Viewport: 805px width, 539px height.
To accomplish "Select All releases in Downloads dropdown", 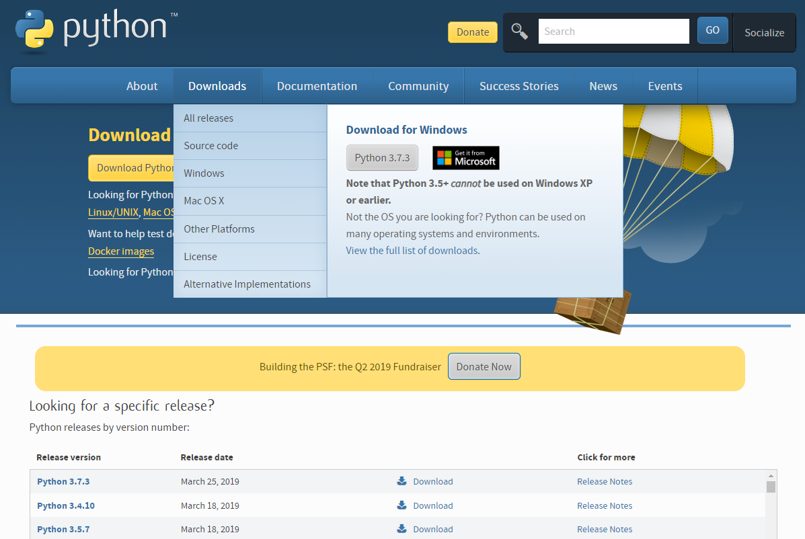I will (250, 118).
